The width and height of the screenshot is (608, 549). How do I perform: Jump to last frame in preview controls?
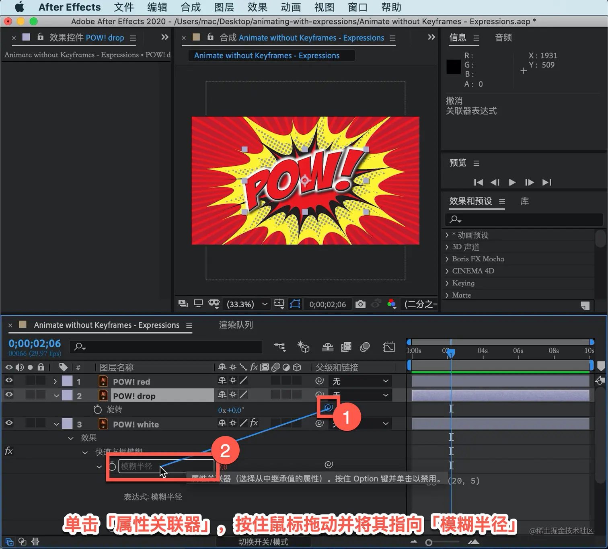pos(547,182)
